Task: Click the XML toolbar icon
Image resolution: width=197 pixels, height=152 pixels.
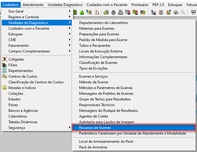Action: 143,12
